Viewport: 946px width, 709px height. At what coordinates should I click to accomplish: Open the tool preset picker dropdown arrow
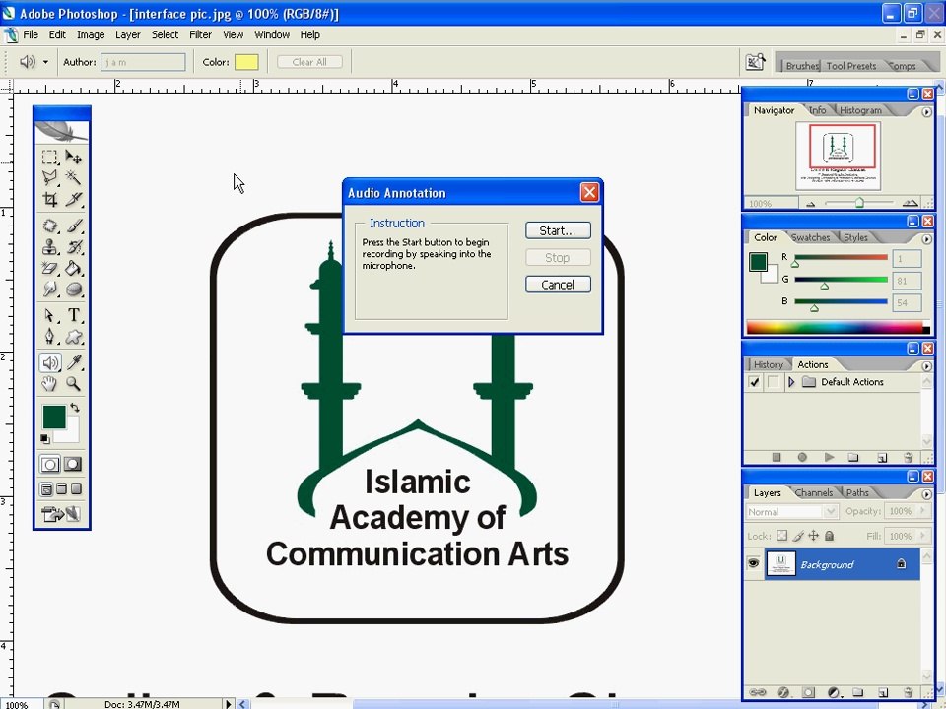click(x=45, y=62)
